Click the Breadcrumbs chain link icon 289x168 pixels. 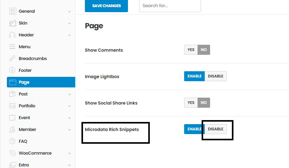pos(12,58)
